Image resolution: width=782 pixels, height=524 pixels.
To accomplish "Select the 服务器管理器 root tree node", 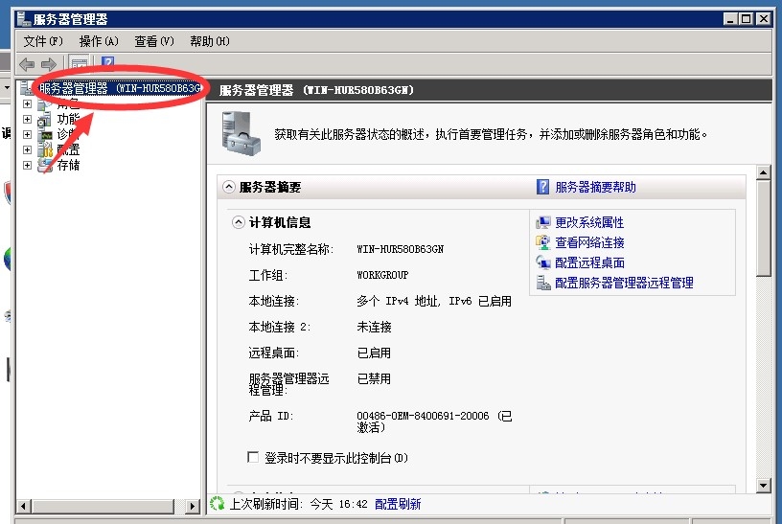I will [120, 88].
